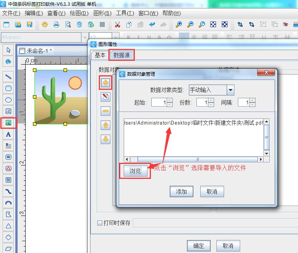The height and width of the screenshot is (253, 298).
Task: Click the yellow plus add data object icon
Action: [x=106, y=82]
